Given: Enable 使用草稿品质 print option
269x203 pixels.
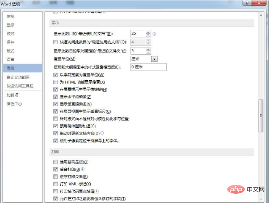Looking at the screenshot, I should (x=56, y=162).
